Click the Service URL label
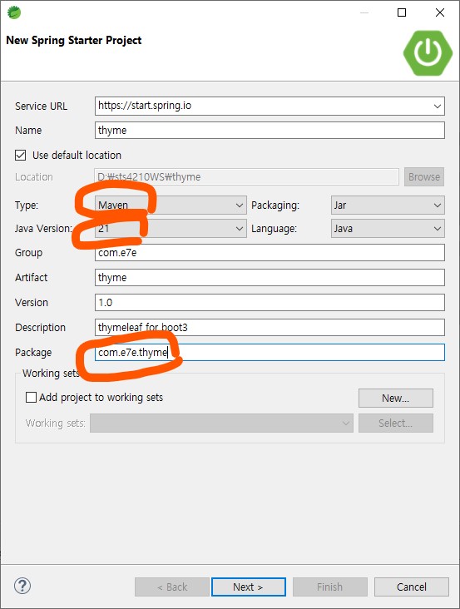This screenshot has height=609, width=460. coord(41,106)
